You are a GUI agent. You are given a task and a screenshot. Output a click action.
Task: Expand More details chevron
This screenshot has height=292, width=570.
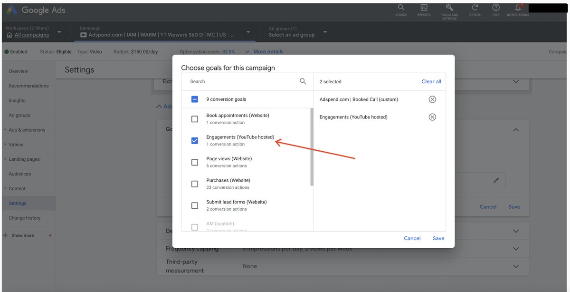[247, 51]
